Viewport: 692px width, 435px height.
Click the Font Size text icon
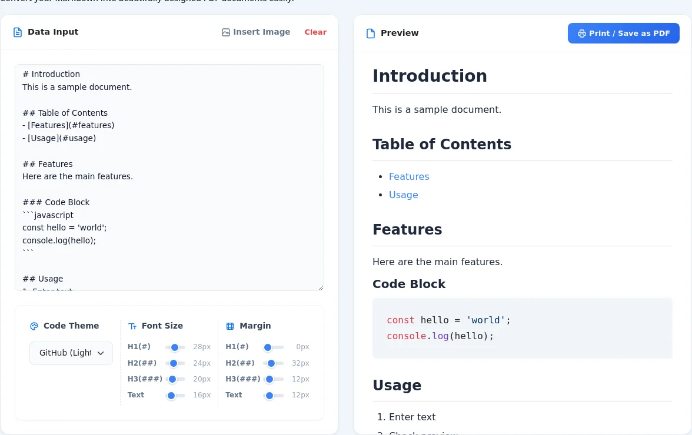point(132,326)
